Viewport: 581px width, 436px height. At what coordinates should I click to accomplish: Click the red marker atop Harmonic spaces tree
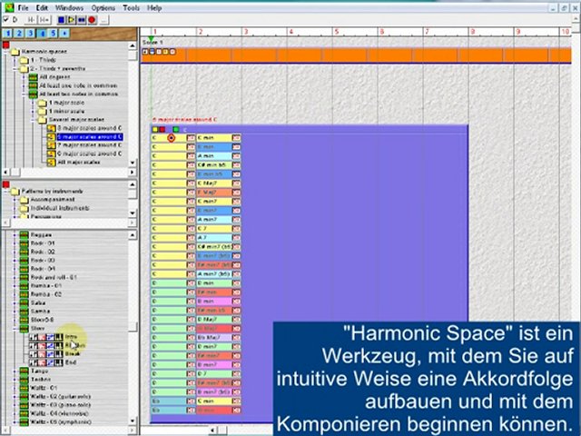point(5,45)
